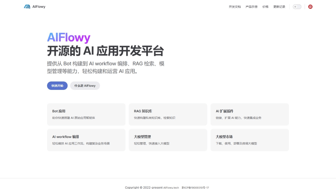Open the AI 扩展插件 feature card
The width and height of the screenshot is (336, 189).
pyautogui.click(x=250, y=115)
